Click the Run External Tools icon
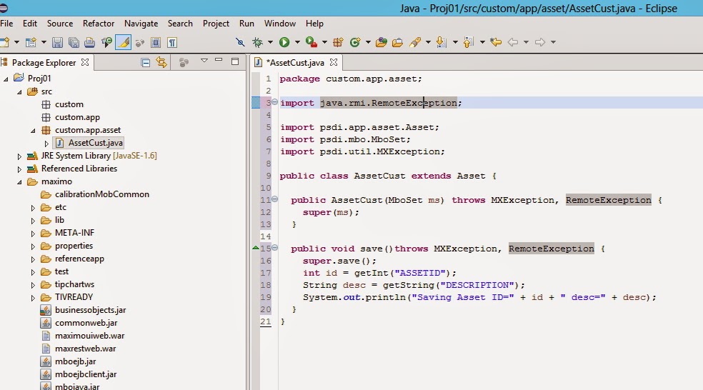 pyautogui.click(x=311, y=42)
